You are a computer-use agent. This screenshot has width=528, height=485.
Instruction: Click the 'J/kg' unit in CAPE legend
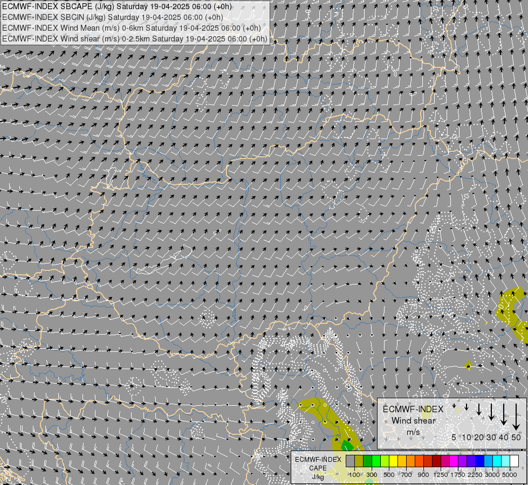(x=318, y=477)
